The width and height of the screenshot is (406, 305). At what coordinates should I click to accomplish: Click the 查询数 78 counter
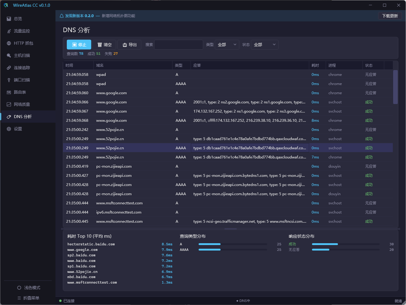coord(75,54)
